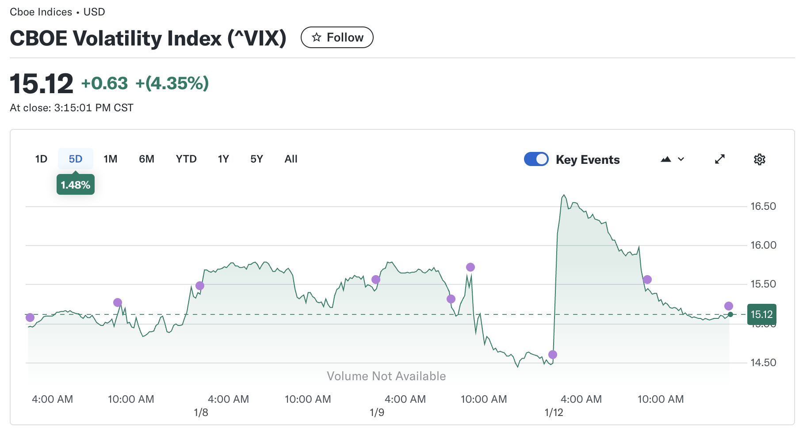View the All history tab

click(291, 159)
